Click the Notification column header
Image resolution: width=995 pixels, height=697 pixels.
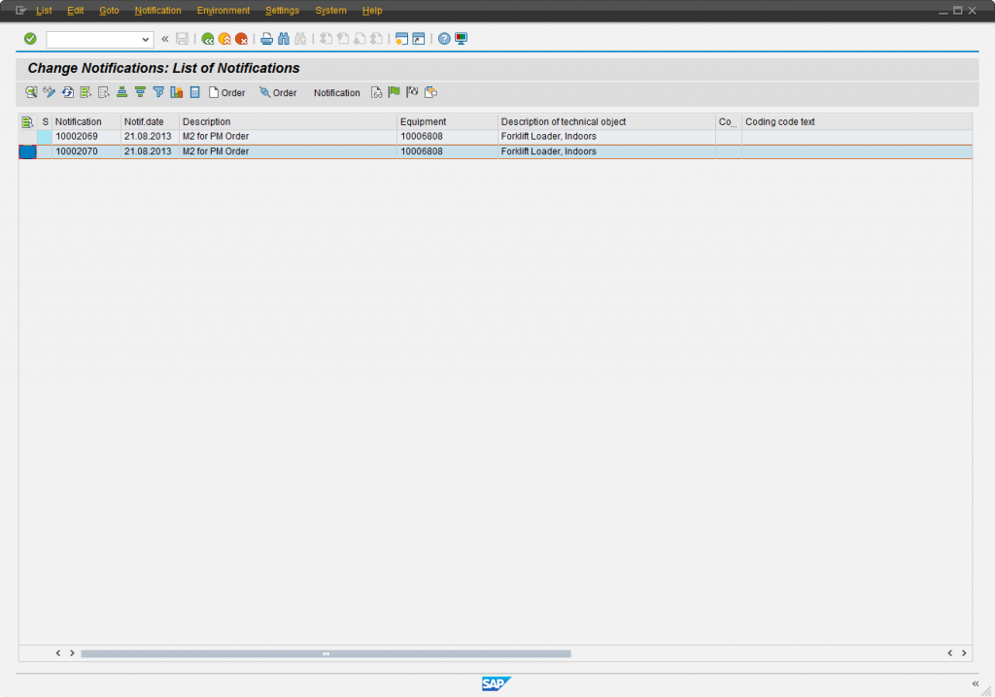(x=86, y=121)
